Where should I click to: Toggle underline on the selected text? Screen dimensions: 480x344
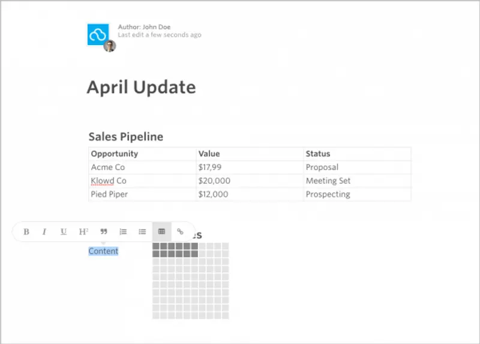[64, 232]
